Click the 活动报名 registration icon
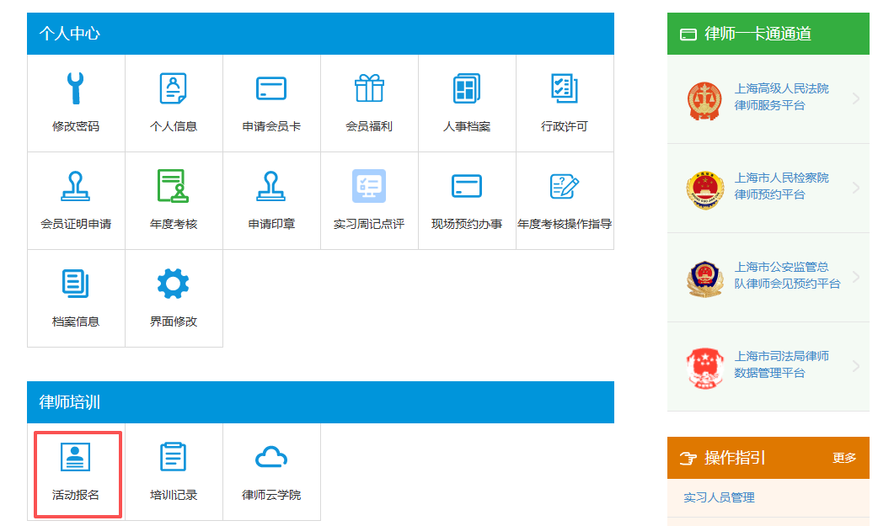The image size is (878, 526). (76, 458)
